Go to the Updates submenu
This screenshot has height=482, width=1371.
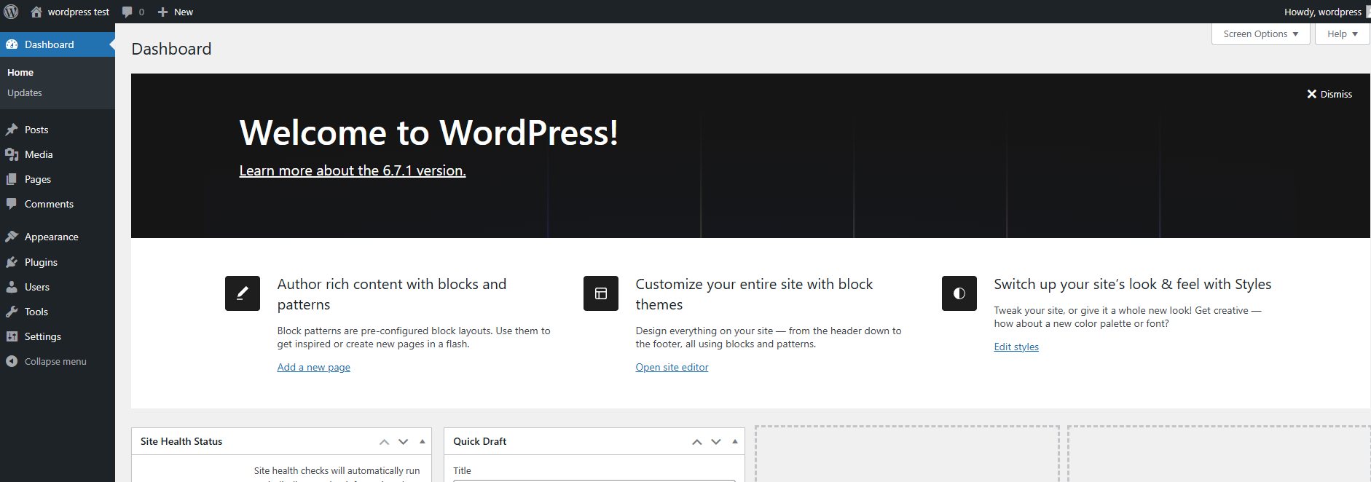[x=25, y=92]
